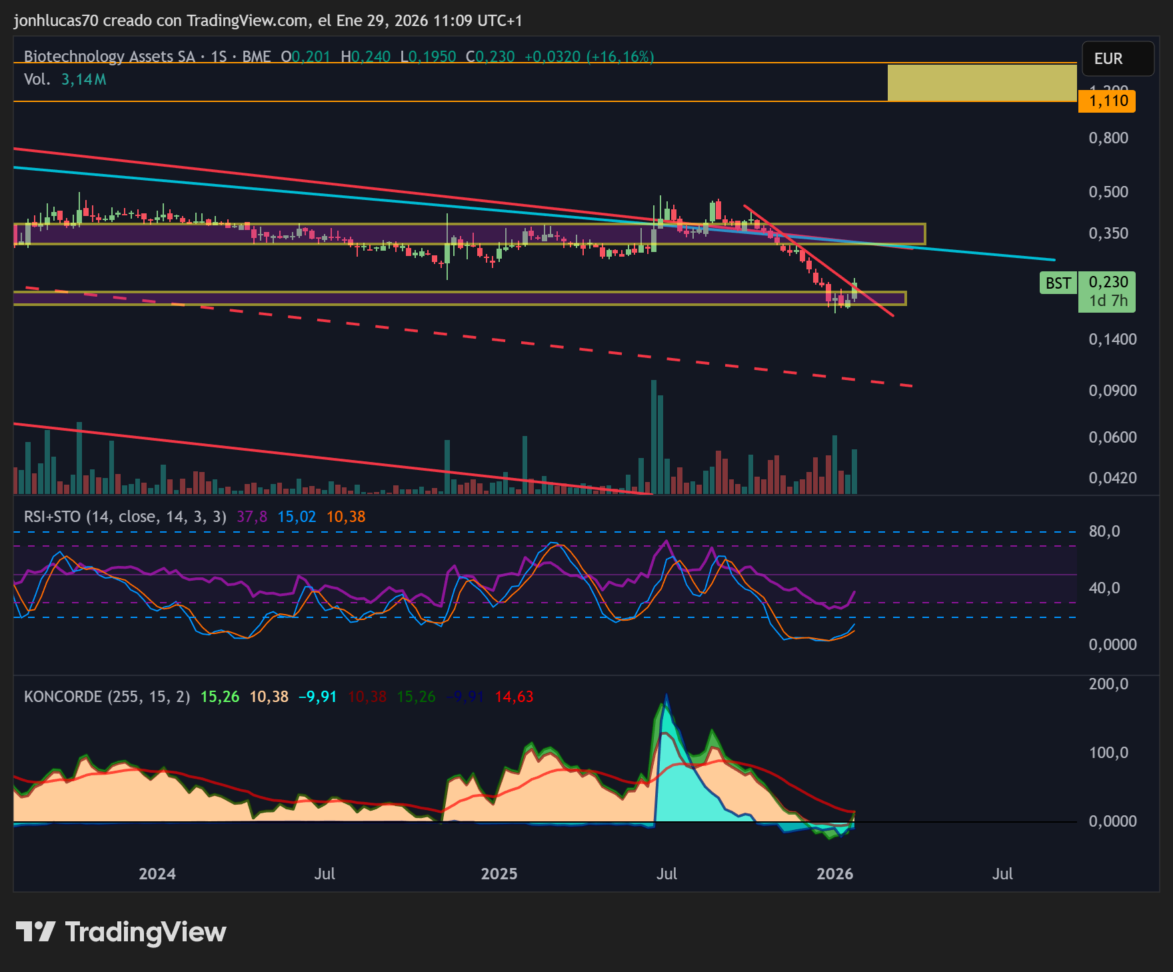1173x972 pixels.
Task: Click the 2024 time axis label
Action: [x=157, y=874]
